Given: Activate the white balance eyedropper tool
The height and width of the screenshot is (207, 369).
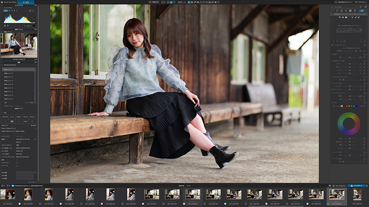Looking at the screenshot, I should point(195,2).
